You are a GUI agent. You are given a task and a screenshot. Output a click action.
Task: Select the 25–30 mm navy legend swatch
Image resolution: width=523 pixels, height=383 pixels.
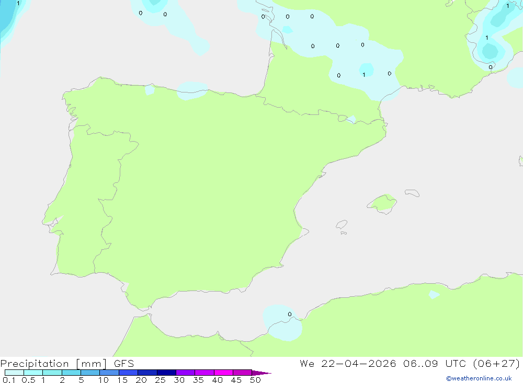[x=166, y=373]
